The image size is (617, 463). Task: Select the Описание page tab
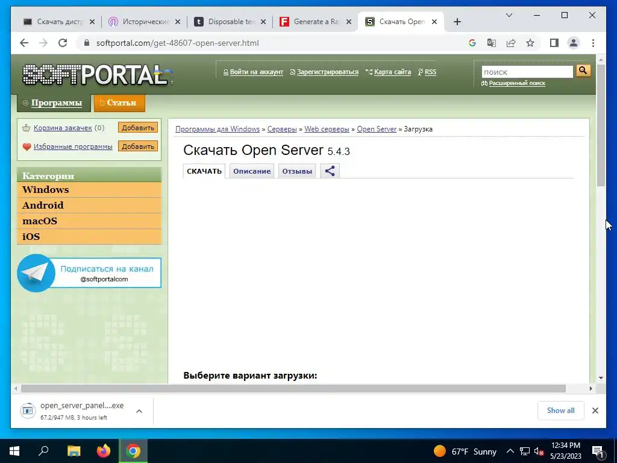pyautogui.click(x=252, y=171)
